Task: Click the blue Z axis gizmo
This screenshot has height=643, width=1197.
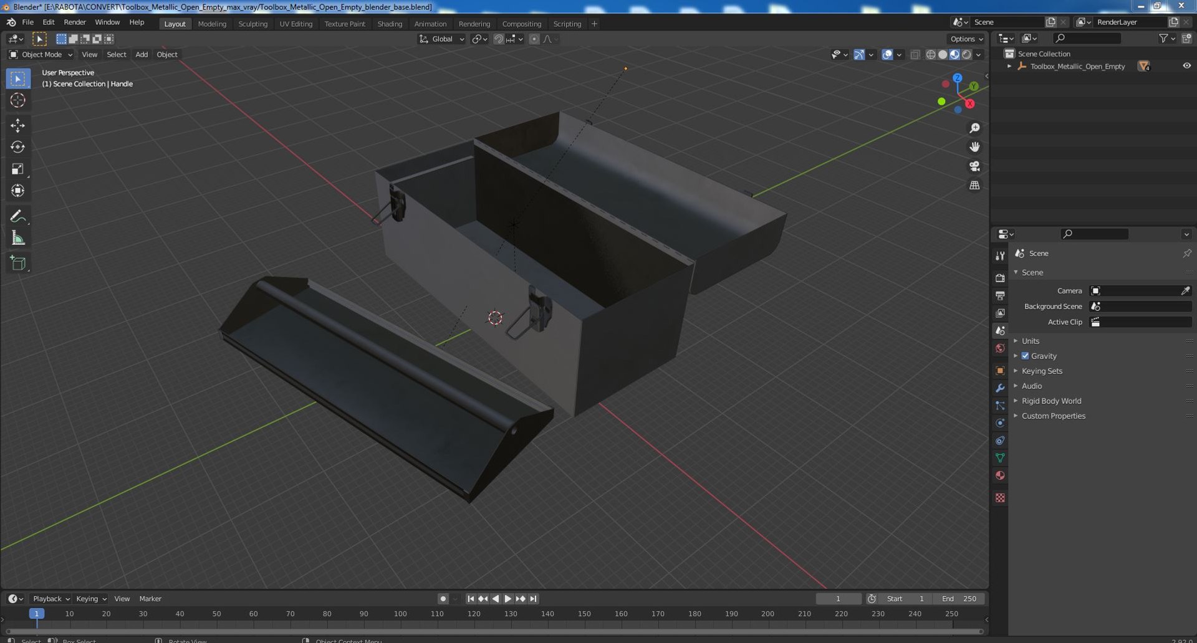Action: [958, 78]
